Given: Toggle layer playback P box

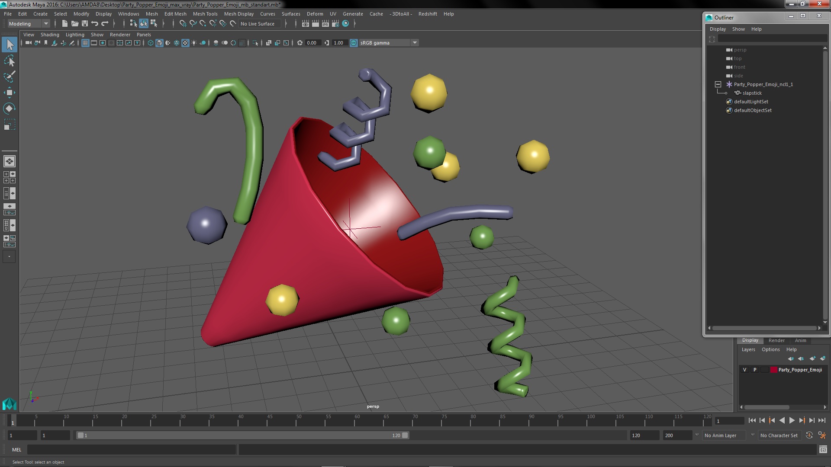Looking at the screenshot, I should coord(754,370).
